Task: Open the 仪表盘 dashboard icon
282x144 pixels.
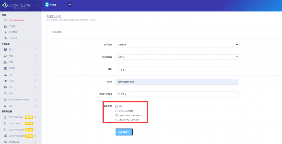Action: coord(5,26)
